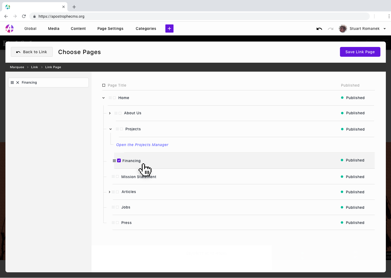The image size is (391, 278).
Task: Uncheck the Financing page checkbox
Action: point(119,160)
